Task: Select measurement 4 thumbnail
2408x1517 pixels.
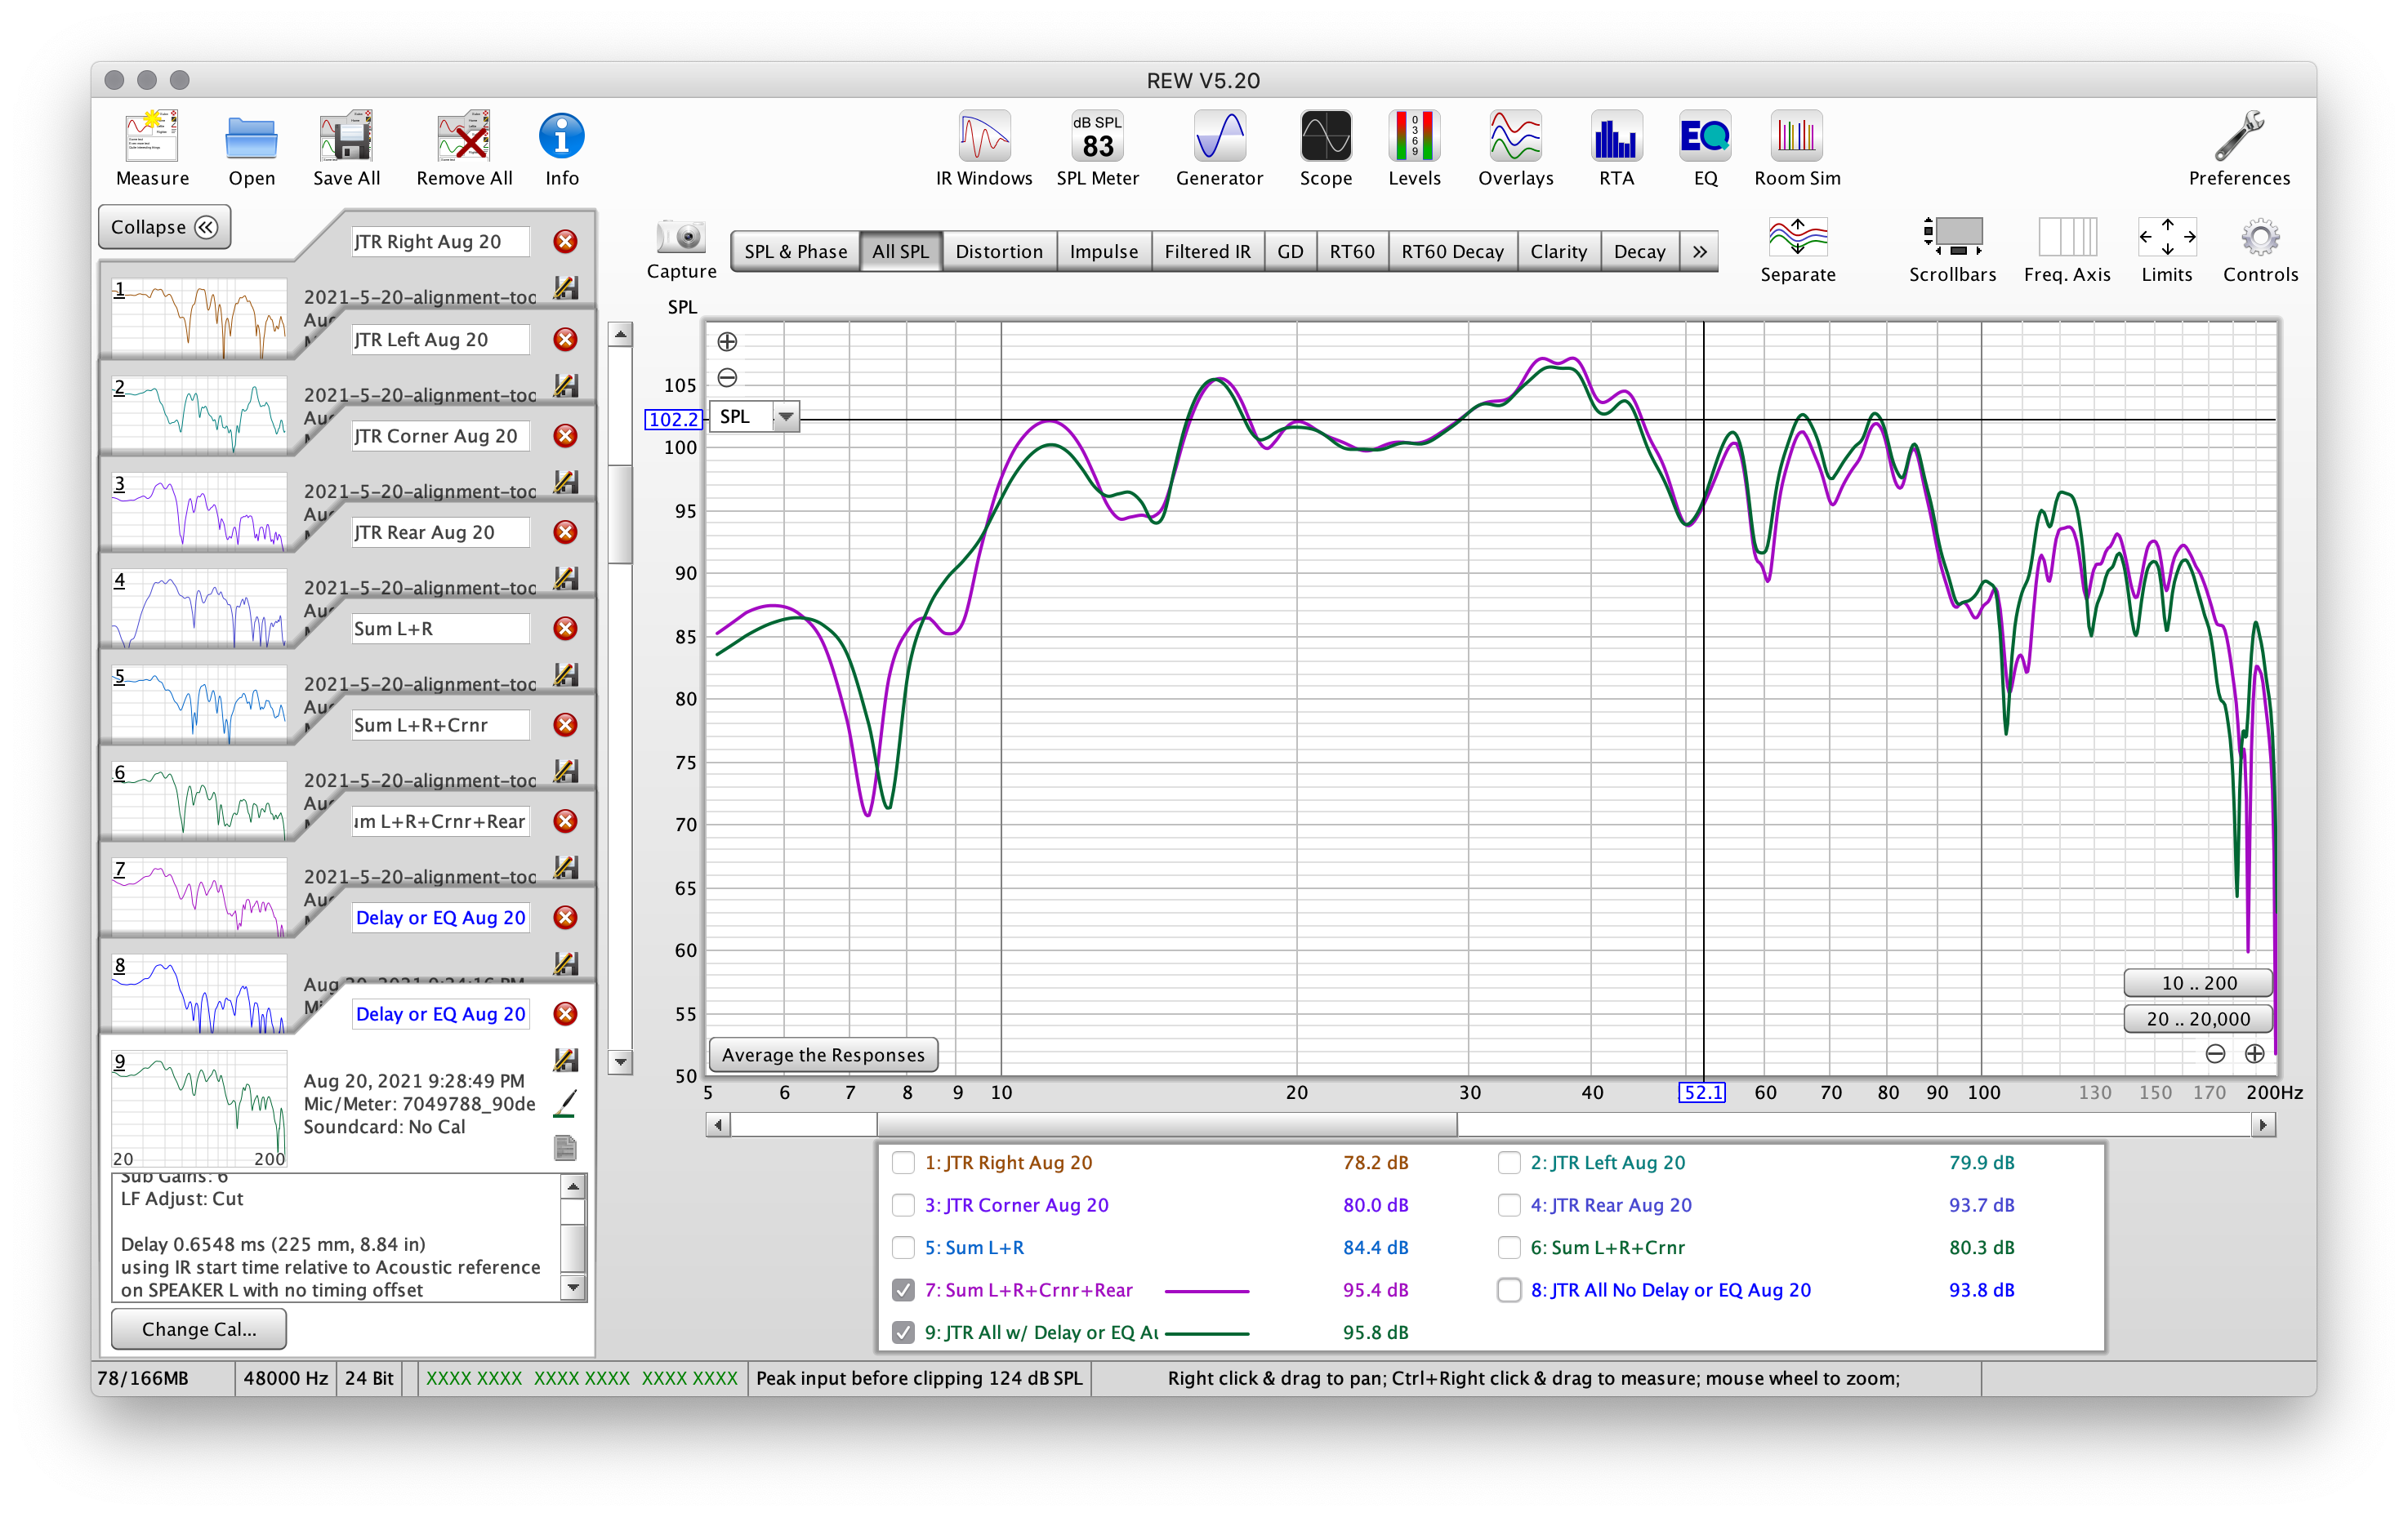Action: click(x=199, y=607)
